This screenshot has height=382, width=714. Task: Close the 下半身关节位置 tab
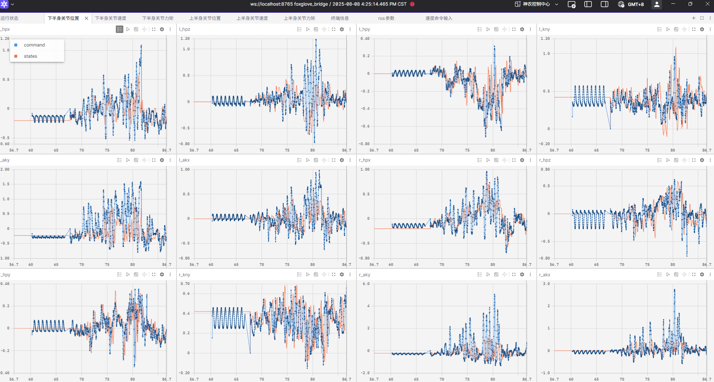87,18
